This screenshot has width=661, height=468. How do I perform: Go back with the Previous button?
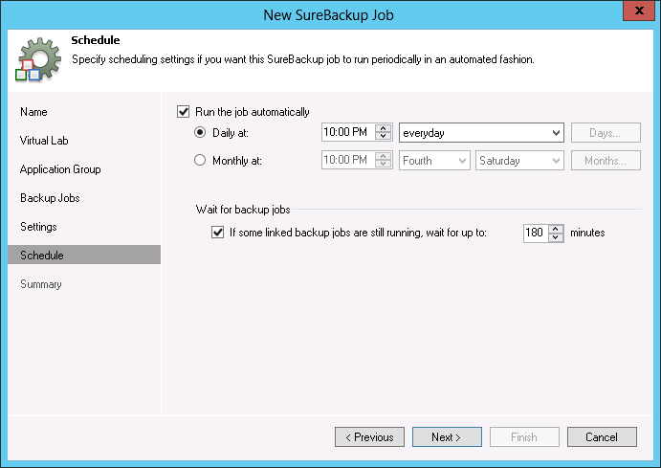click(369, 437)
